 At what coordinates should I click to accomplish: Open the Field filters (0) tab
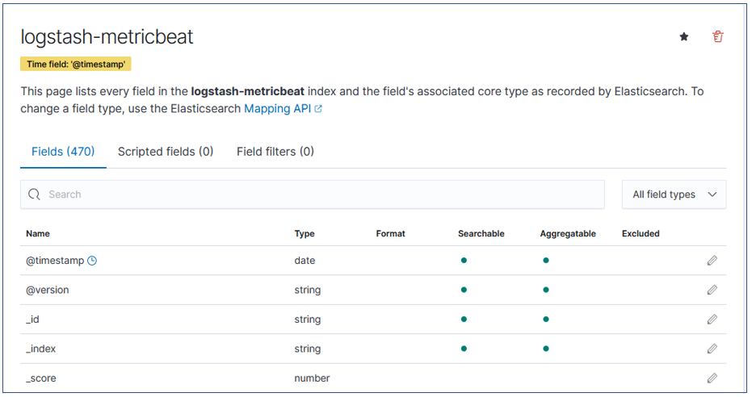tap(275, 152)
